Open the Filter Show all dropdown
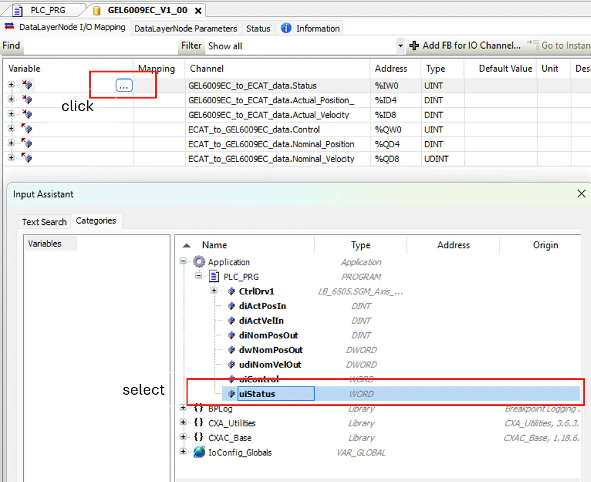 400,46
